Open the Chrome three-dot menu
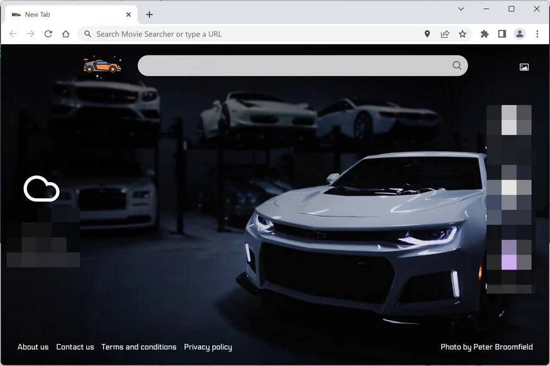The image size is (550, 366). click(537, 34)
